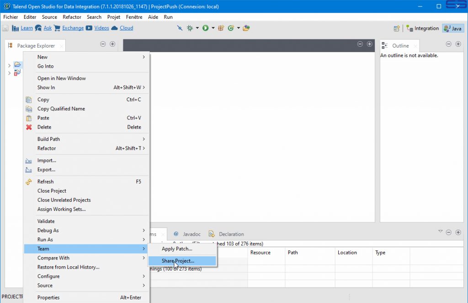Image resolution: width=468 pixels, height=303 pixels.
Task: Click the green Run play icon
Action: 205,28
